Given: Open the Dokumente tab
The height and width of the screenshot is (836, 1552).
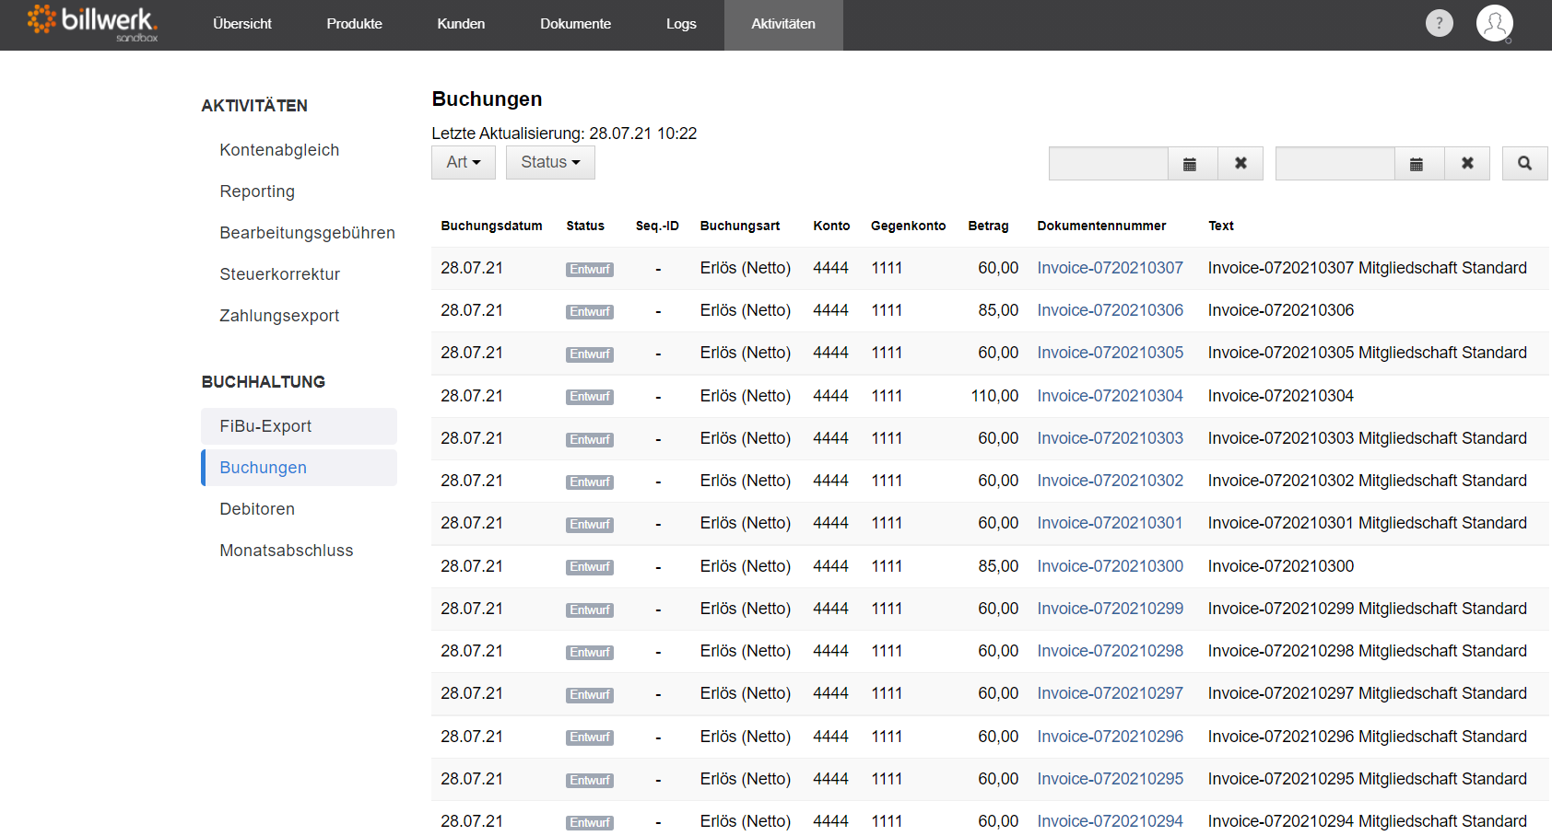Looking at the screenshot, I should point(575,24).
